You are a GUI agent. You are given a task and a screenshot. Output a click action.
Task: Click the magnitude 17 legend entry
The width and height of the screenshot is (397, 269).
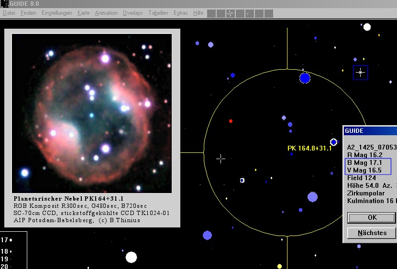pyautogui.click(x=6, y=240)
